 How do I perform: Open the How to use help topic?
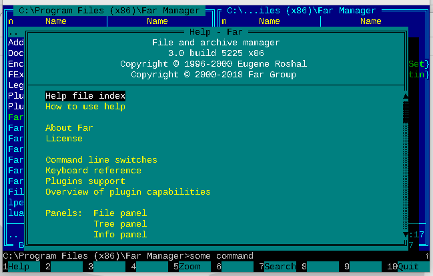85,107
